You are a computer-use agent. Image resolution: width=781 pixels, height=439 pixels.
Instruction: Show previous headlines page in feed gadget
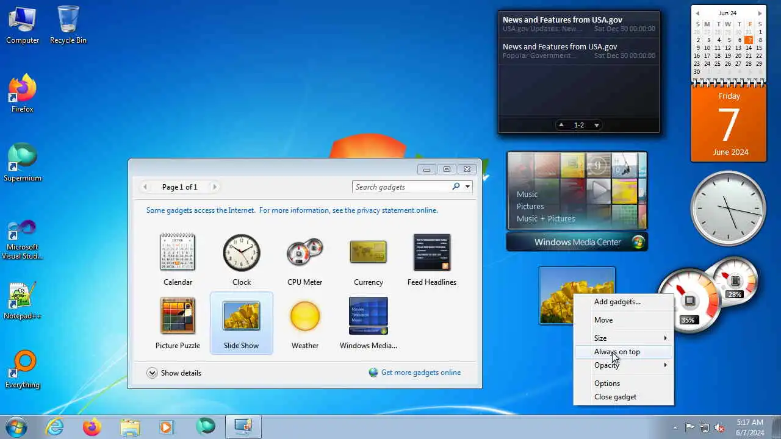(561, 125)
